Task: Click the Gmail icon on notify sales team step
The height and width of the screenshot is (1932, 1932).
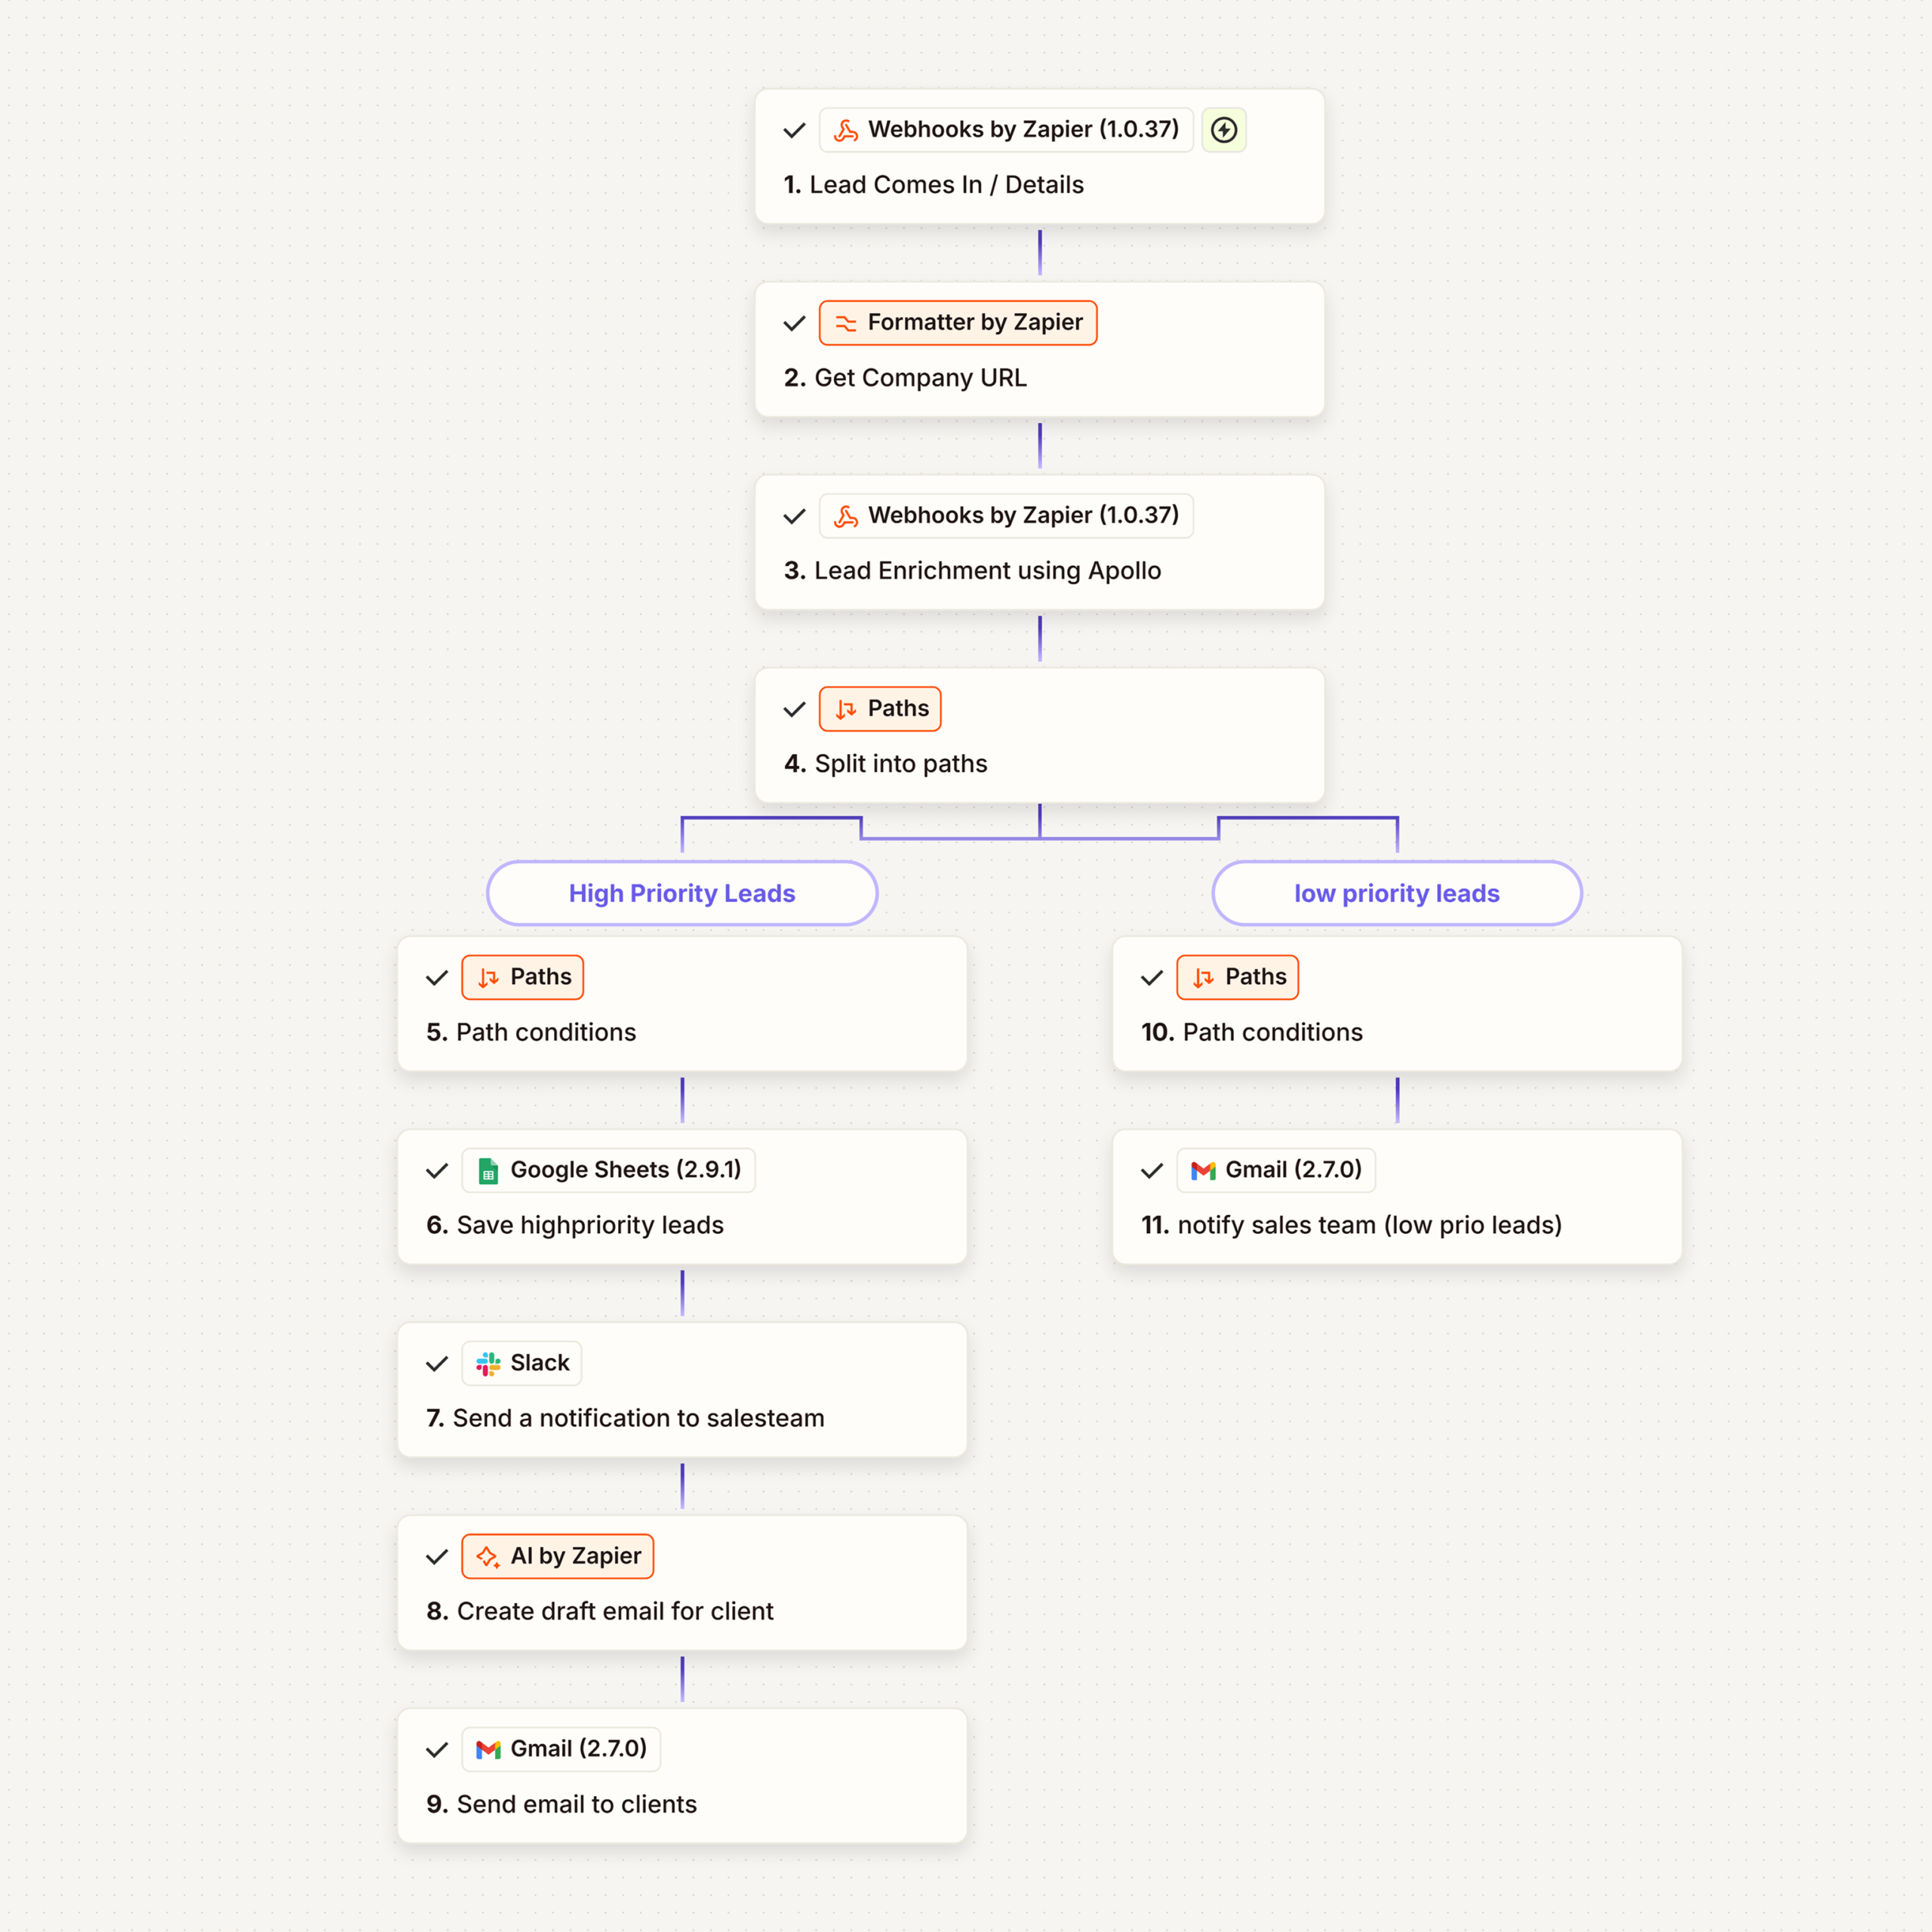Action: [1203, 1170]
